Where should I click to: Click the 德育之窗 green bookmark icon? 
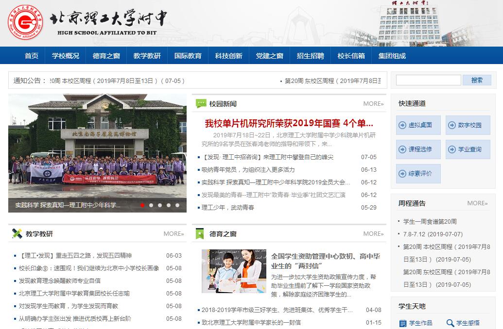pos(200,234)
